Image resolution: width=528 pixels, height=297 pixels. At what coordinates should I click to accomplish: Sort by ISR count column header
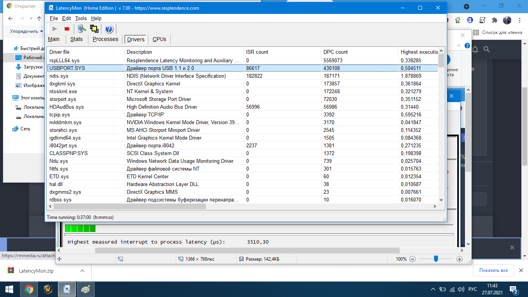click(x=283, y=52)
